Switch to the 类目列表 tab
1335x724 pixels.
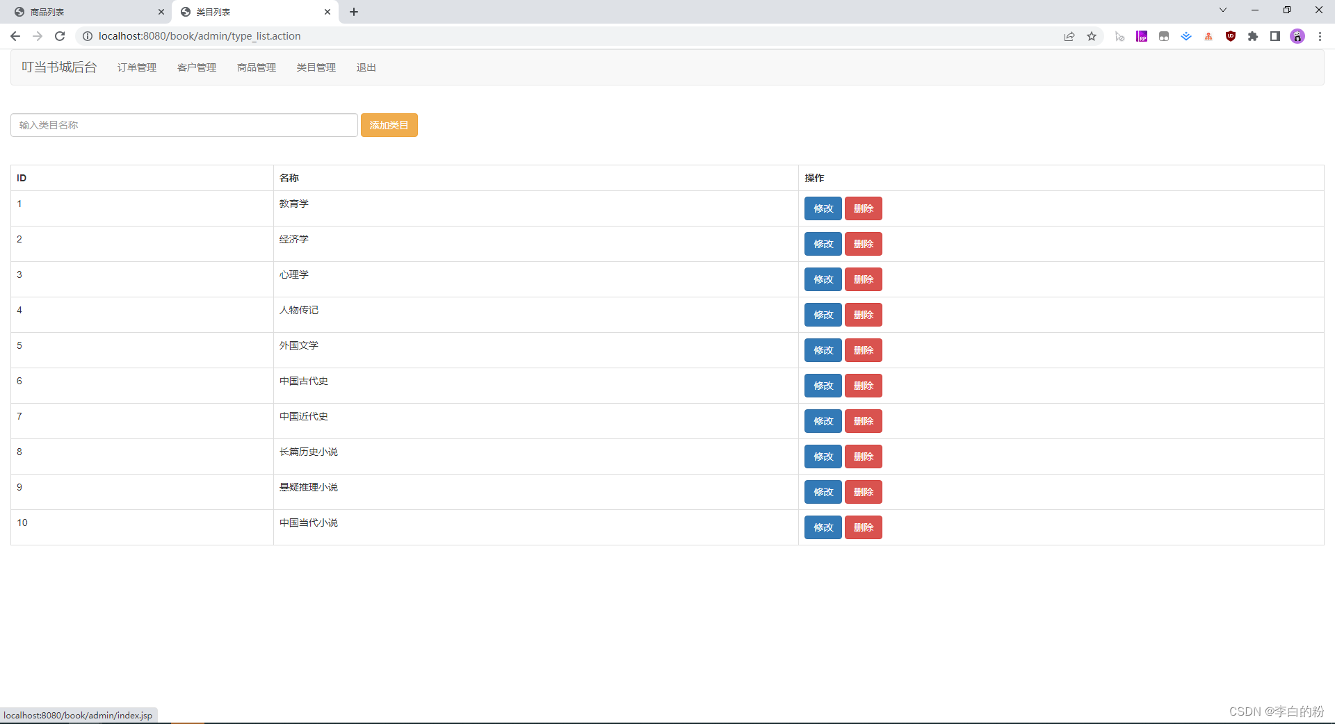(x=254, y=12)
